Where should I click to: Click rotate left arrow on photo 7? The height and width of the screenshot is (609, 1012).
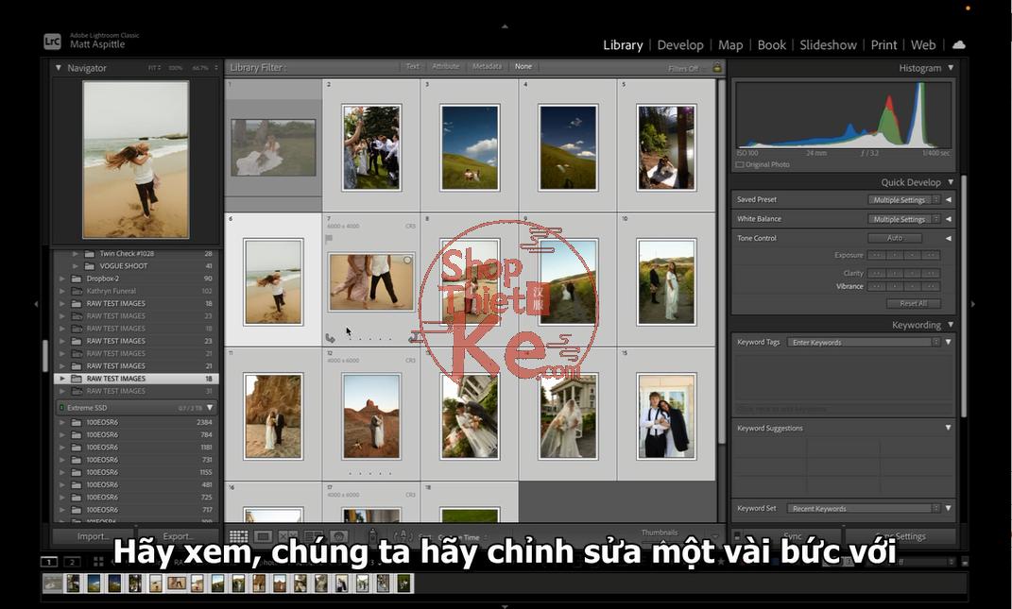point(330,338)
